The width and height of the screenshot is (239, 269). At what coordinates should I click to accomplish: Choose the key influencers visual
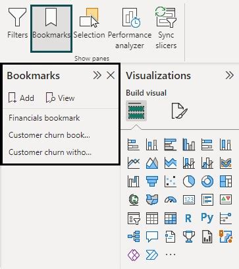(226, 218)
